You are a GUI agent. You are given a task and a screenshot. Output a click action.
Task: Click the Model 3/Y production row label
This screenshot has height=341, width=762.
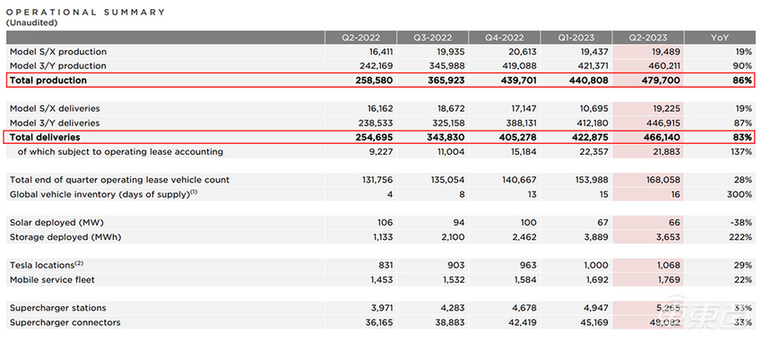58,66
